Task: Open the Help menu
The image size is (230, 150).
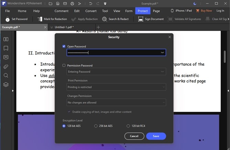Action: tap(36, 11)
